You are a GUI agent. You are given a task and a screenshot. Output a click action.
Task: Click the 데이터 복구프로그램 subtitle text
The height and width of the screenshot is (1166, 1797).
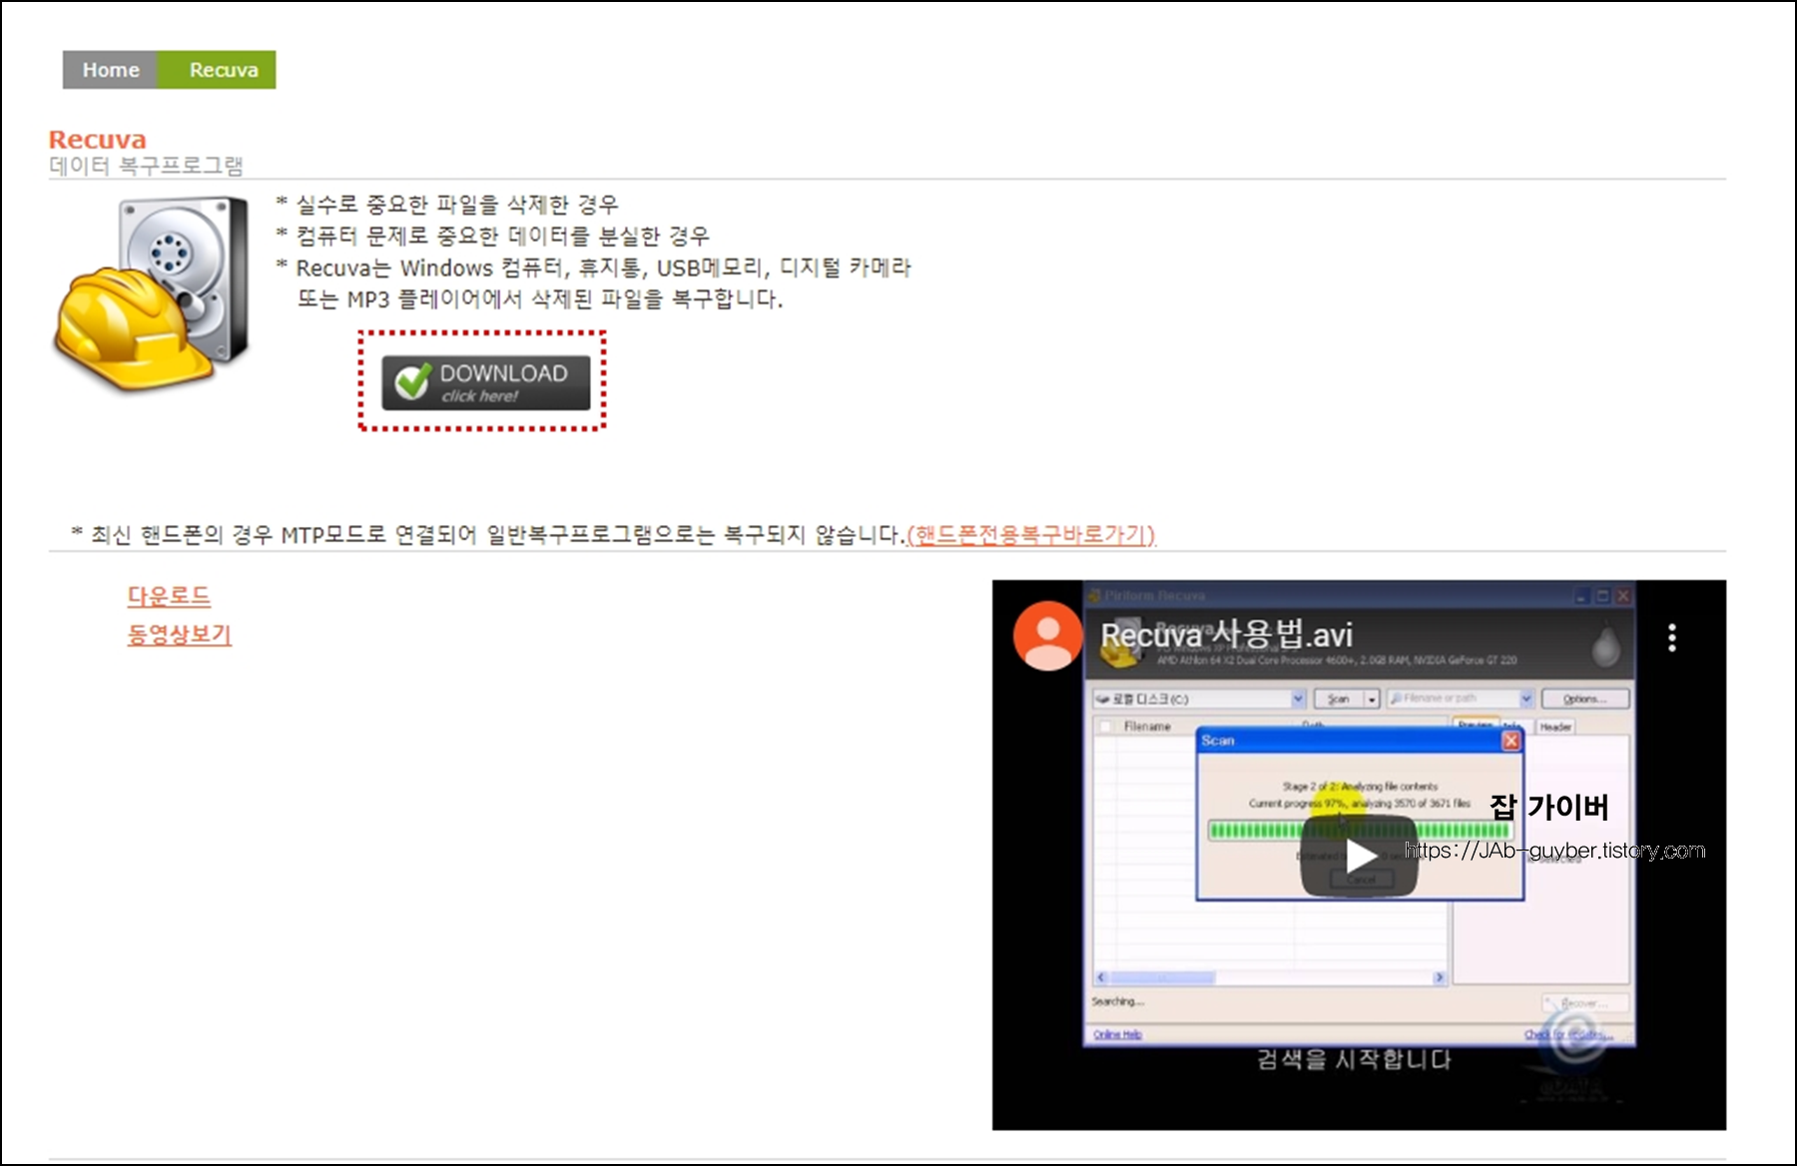147,166
